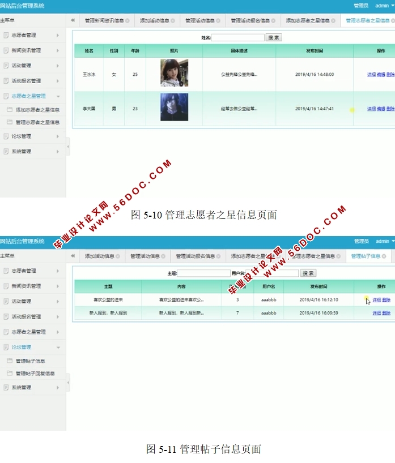
Task: Click 搜索 button next to 用户名 field
Action: pos(308,273)
